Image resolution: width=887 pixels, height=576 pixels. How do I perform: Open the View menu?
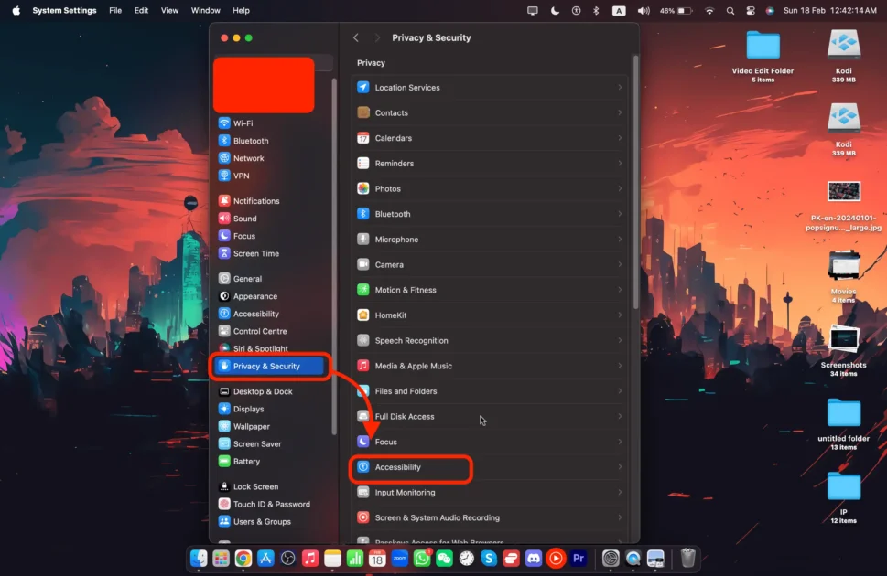click(x=169, y=11)
